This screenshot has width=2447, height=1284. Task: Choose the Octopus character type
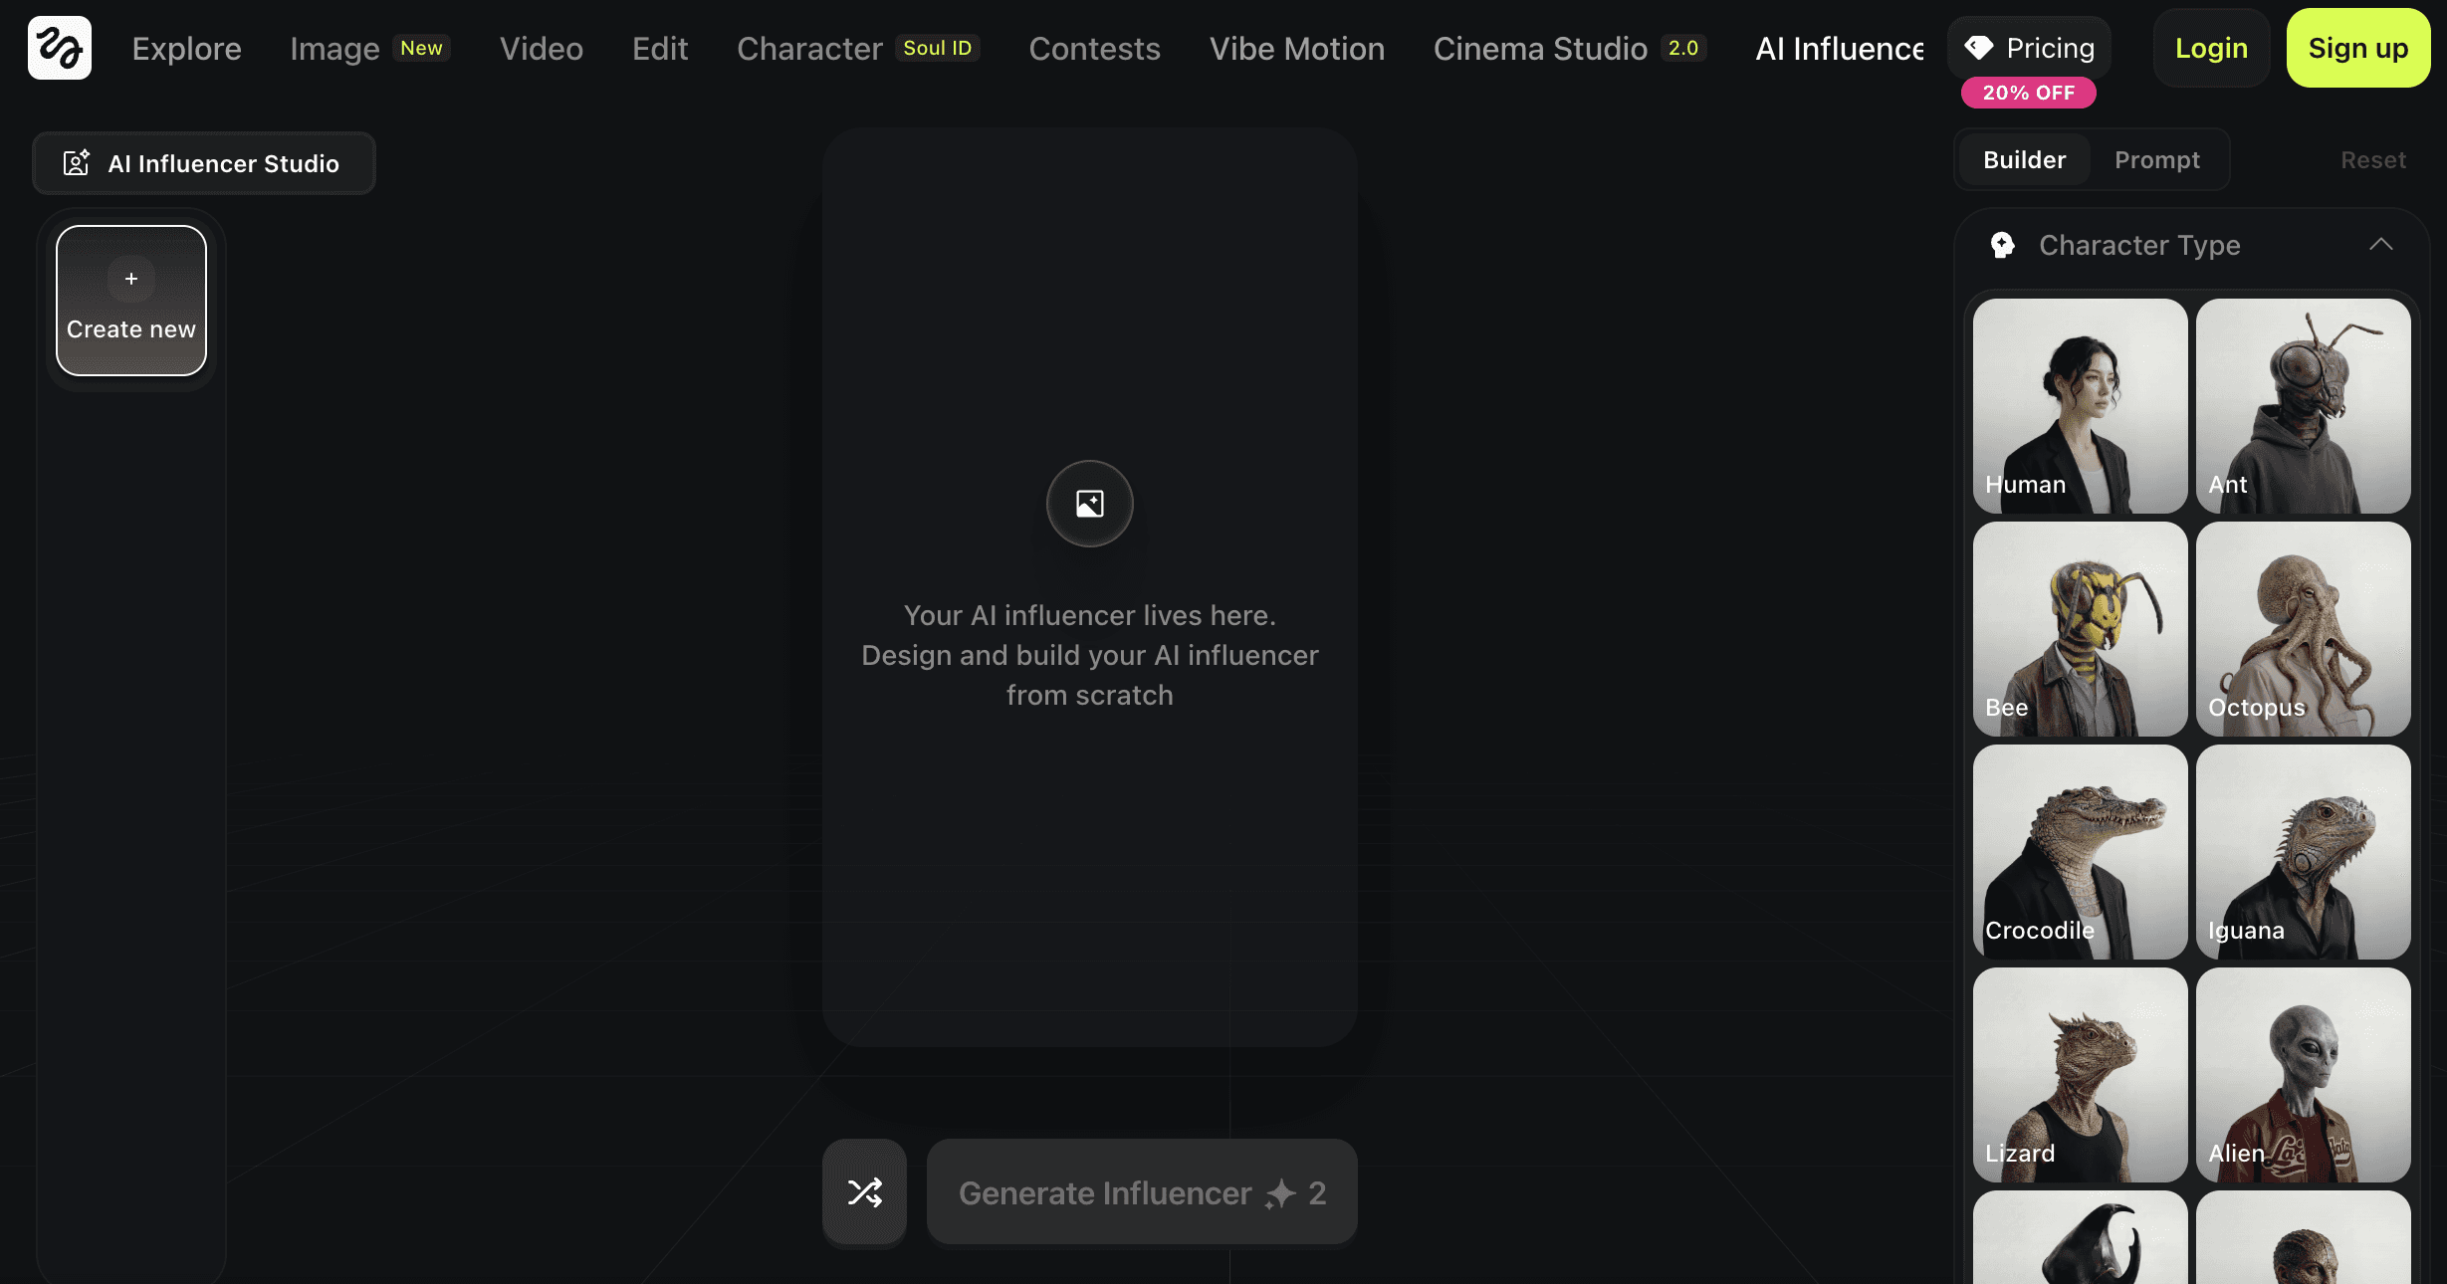(2303, 629)
